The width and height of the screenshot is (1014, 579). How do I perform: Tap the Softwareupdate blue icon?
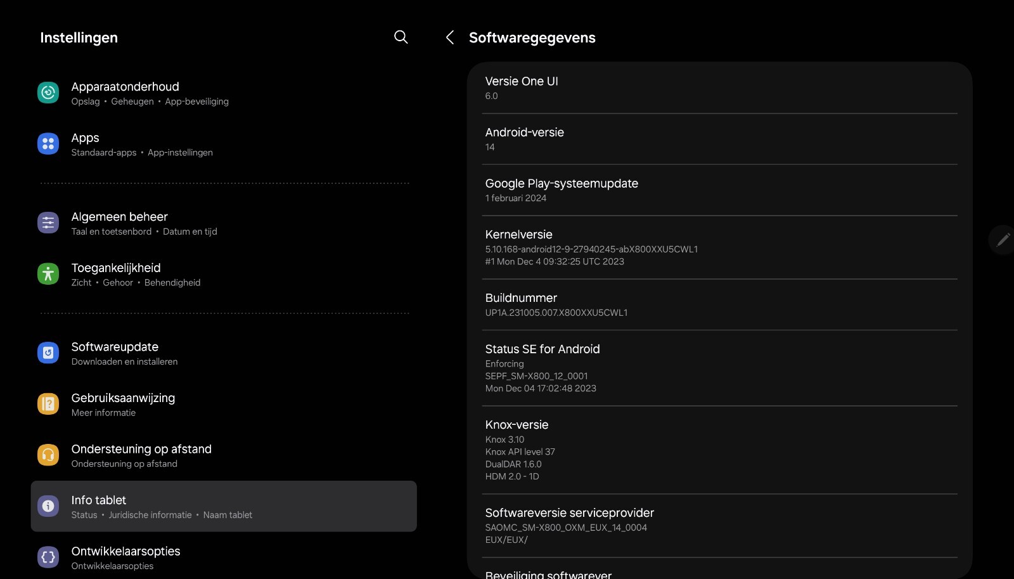48,353
